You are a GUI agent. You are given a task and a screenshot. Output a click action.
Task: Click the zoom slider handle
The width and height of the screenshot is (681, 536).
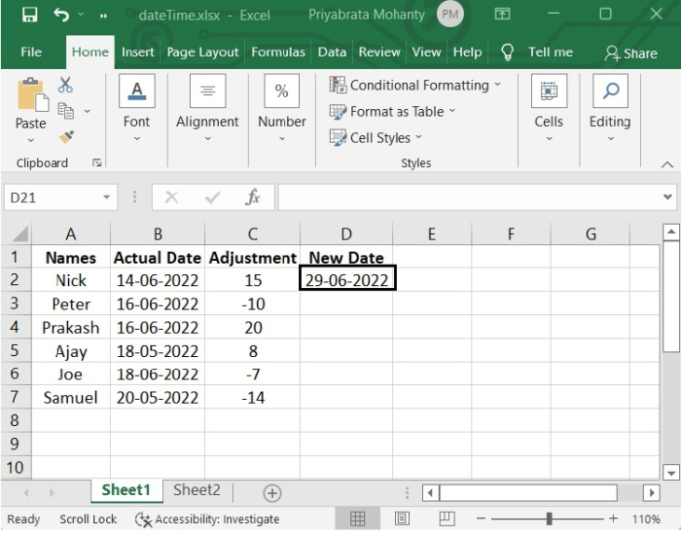549,518
